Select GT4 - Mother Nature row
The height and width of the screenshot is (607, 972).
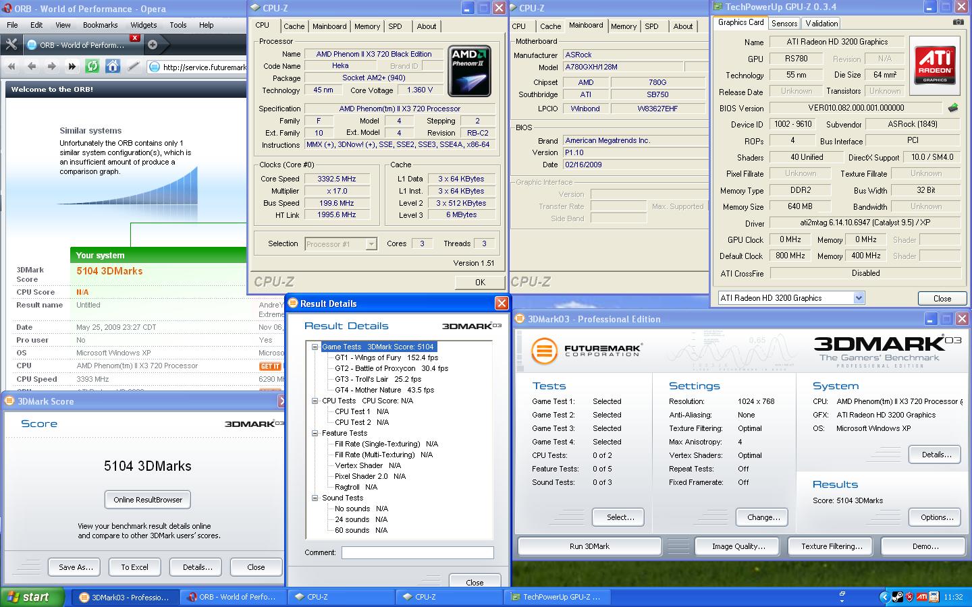point(385,390)
